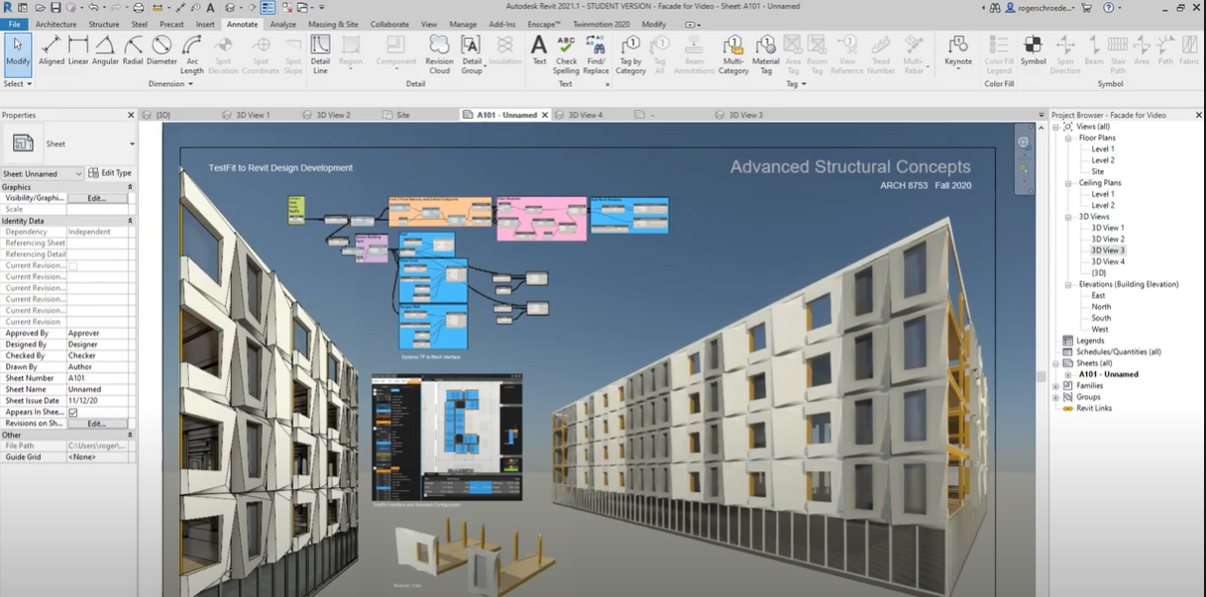The height and width of the screenshot is (597, 1206).
Task: Activate the Detail Line tool
Action: click(x=320, y=51)
